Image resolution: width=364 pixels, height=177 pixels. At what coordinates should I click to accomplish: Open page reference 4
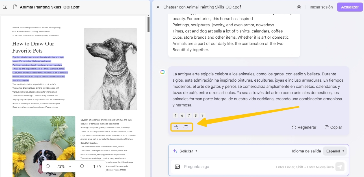[175, 115]
